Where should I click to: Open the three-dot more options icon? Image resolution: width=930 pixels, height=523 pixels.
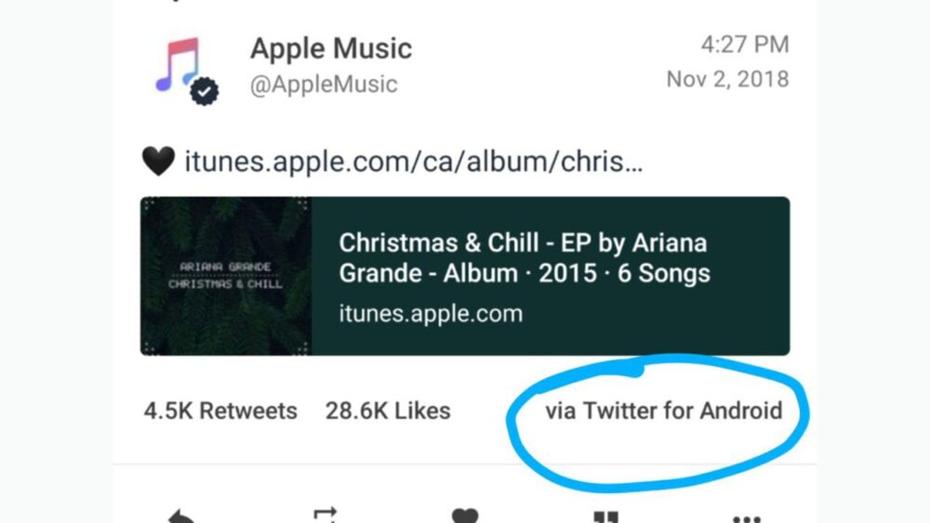coord(747,516)
